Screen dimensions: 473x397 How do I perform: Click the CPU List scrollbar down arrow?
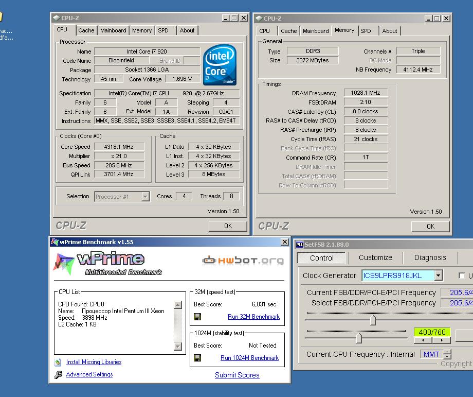coord(178,346)
